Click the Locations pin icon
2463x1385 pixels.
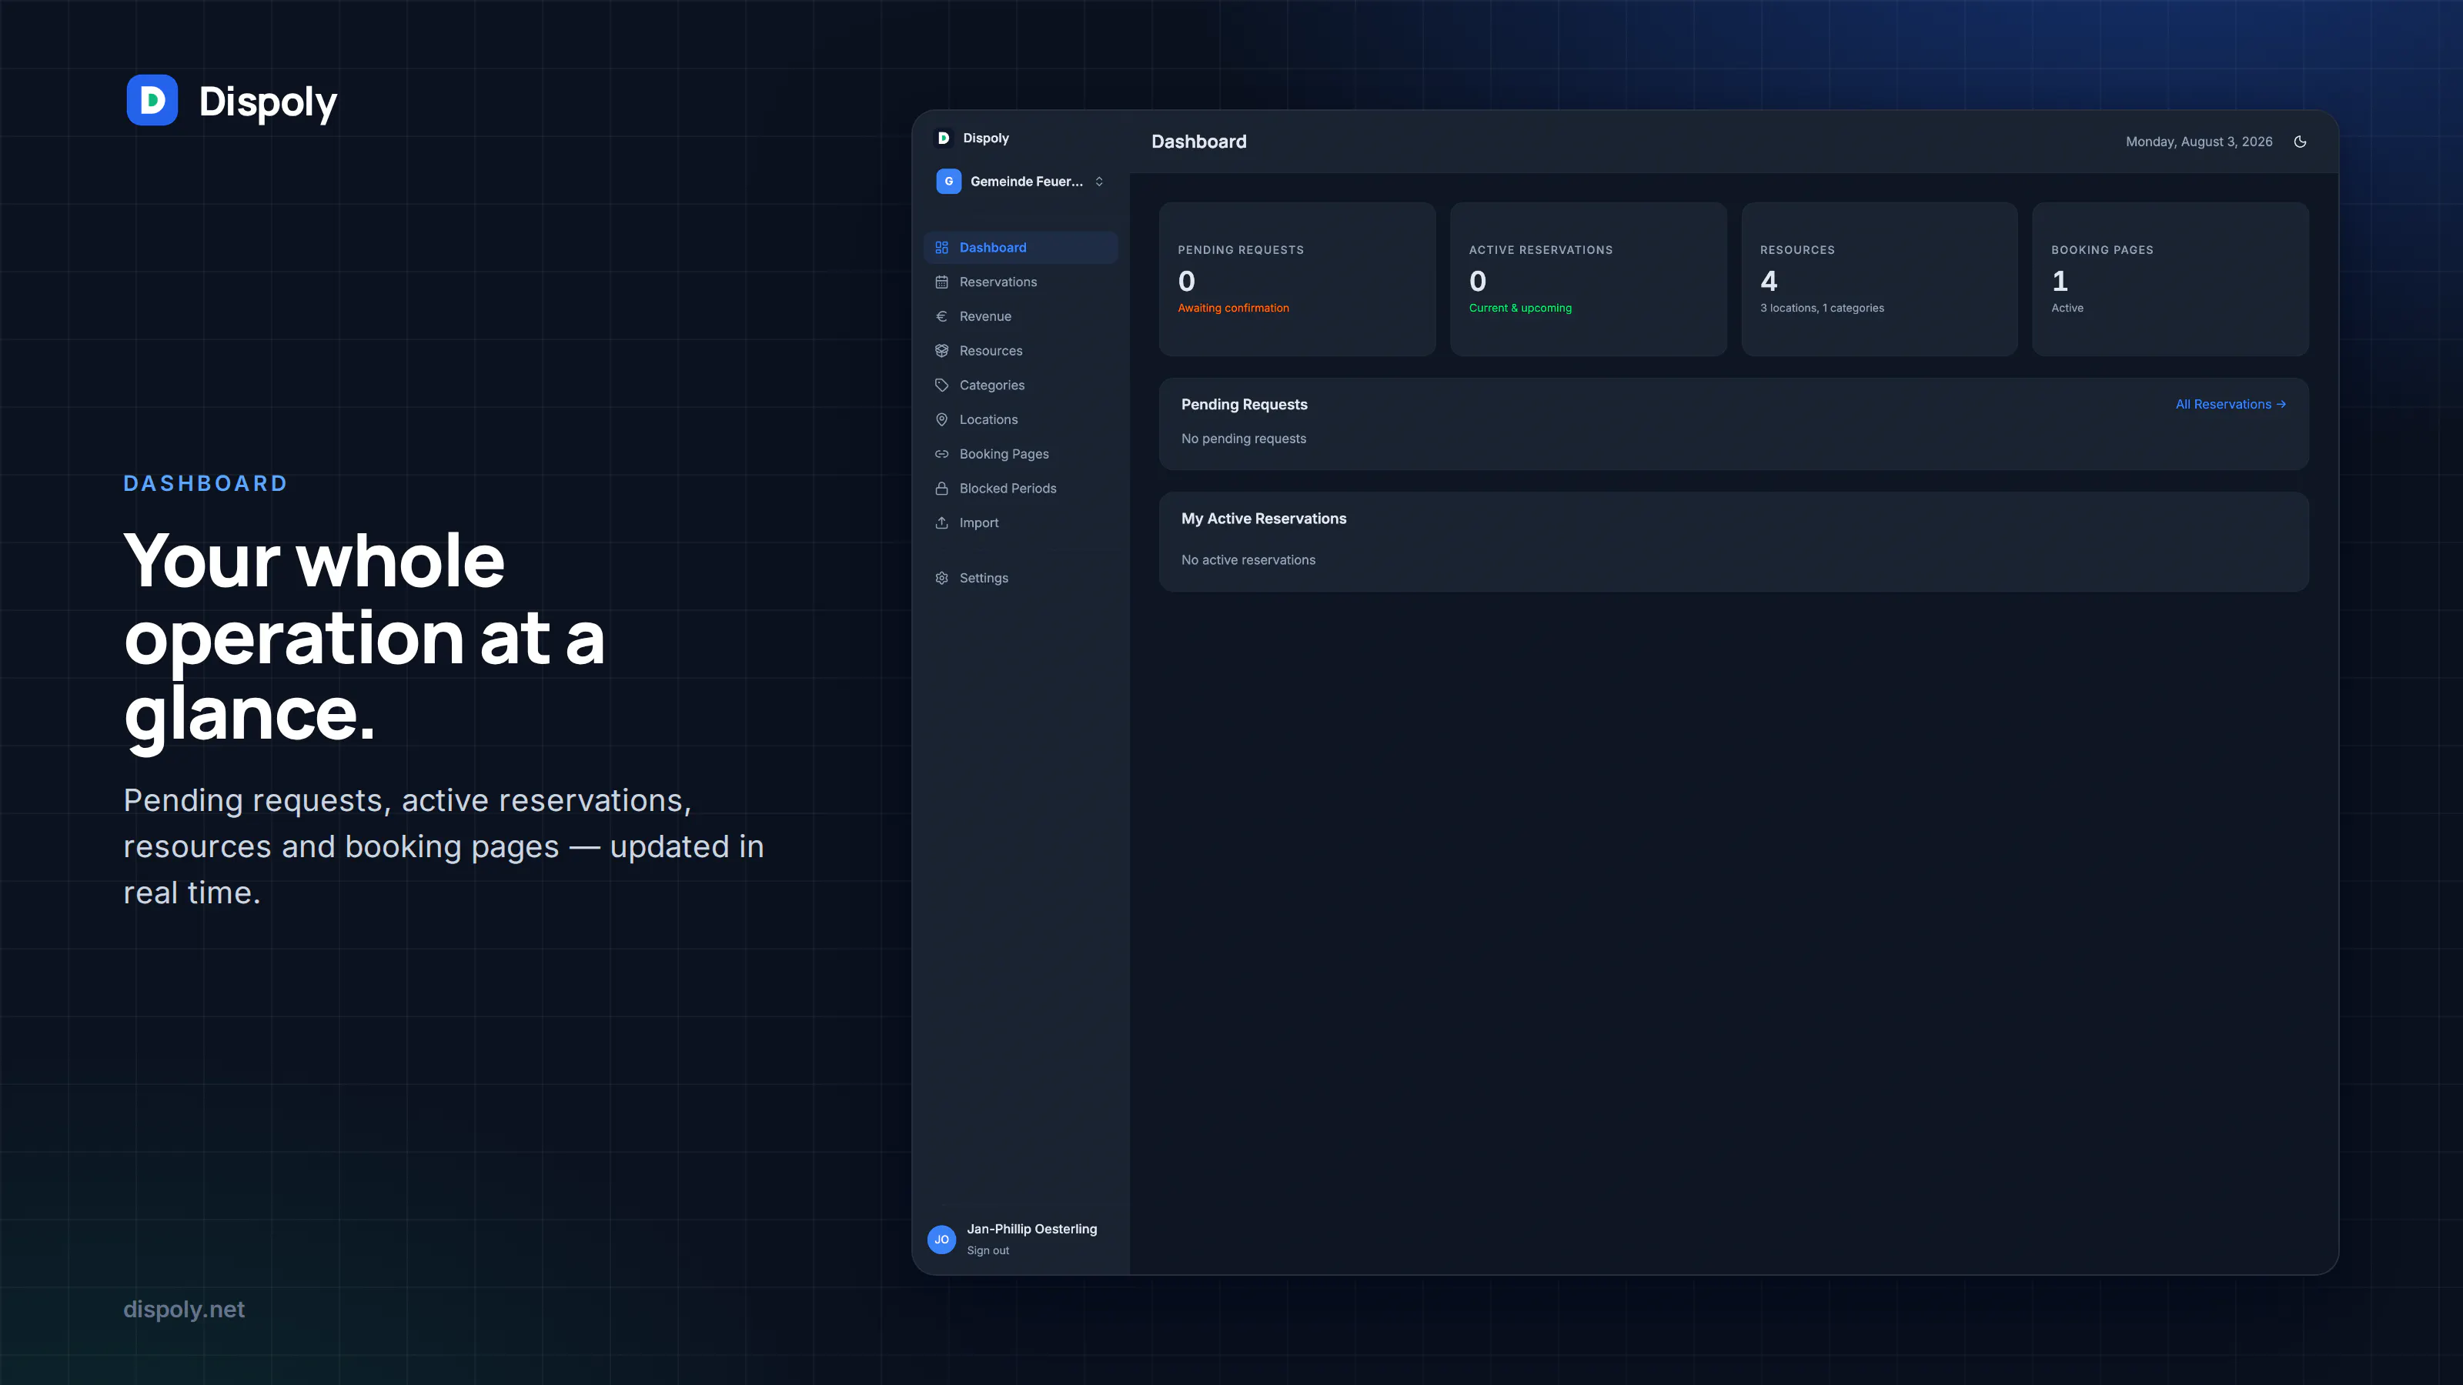[x=942, y=419]
